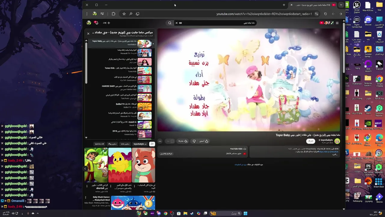
Task: Open the Steam desktop shortcut
Action: tap(368, 110)
